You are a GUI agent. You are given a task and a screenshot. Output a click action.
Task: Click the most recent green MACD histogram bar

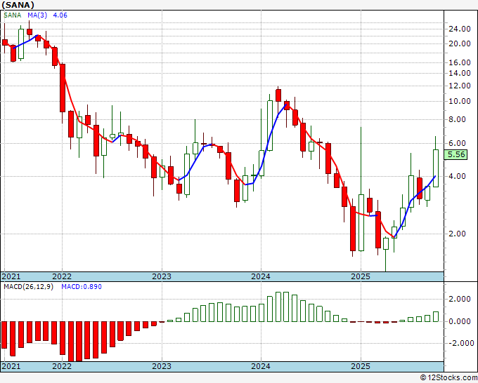pos(436,316)
